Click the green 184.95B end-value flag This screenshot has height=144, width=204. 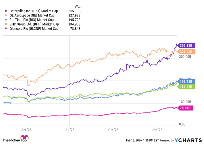tap(186, 86)
